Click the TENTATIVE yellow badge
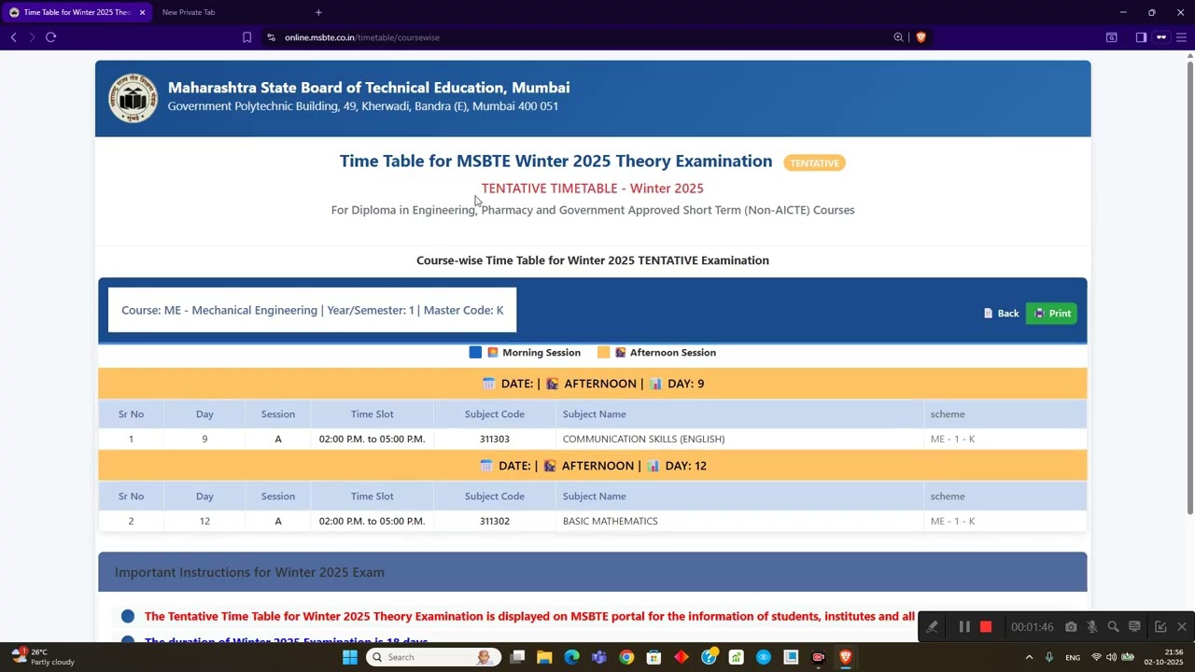 click(x=814, y=163)
